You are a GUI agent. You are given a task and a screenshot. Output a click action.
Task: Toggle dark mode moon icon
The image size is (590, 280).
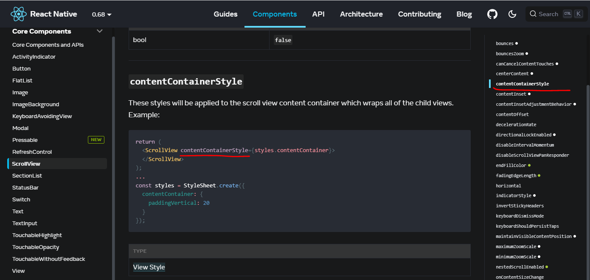point(512,14)
